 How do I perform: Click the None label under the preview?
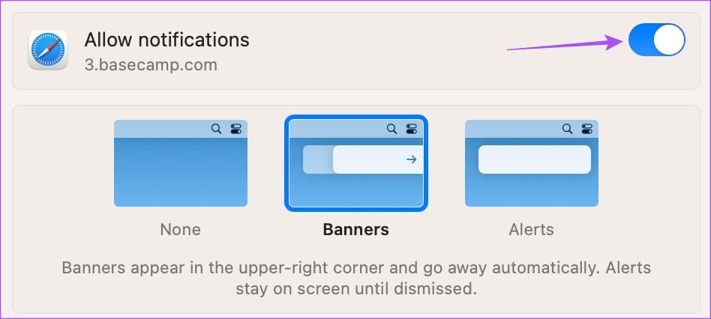click(181, 229)
